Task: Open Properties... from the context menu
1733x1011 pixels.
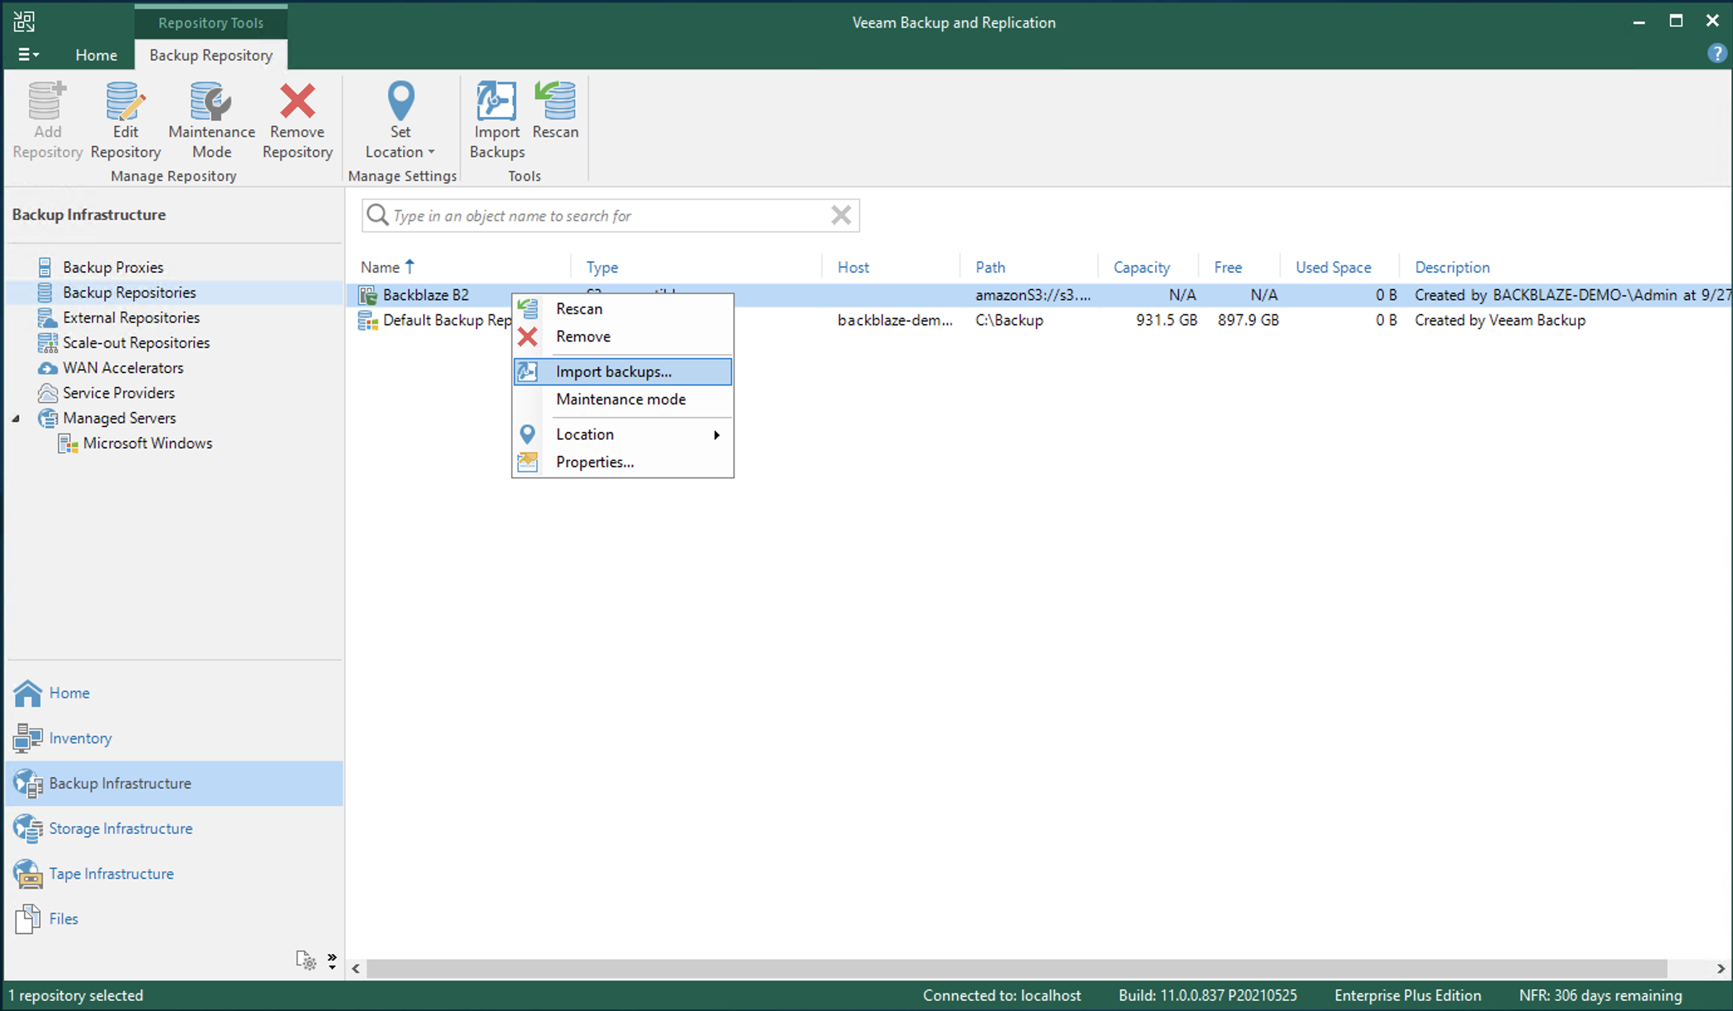Action: [x=622, y=462]
